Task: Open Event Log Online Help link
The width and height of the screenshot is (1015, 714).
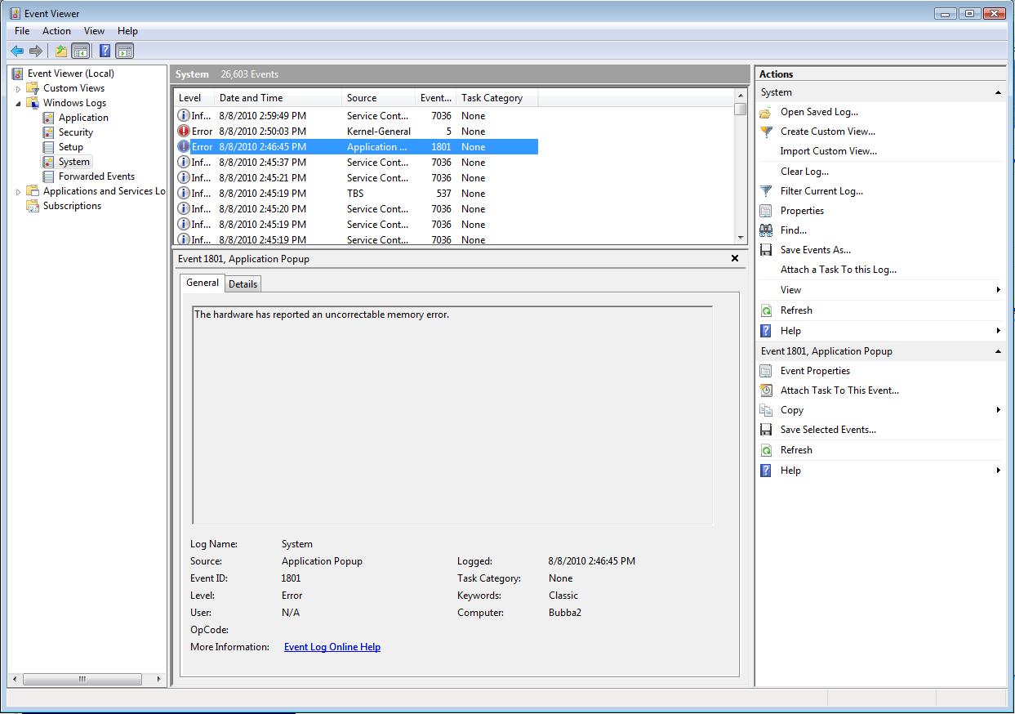Action: point(332,647)
